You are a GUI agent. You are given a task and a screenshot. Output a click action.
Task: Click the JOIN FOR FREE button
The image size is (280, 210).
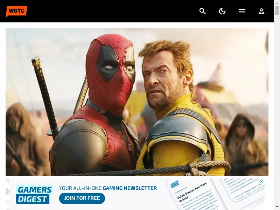[x=82, y=198]
